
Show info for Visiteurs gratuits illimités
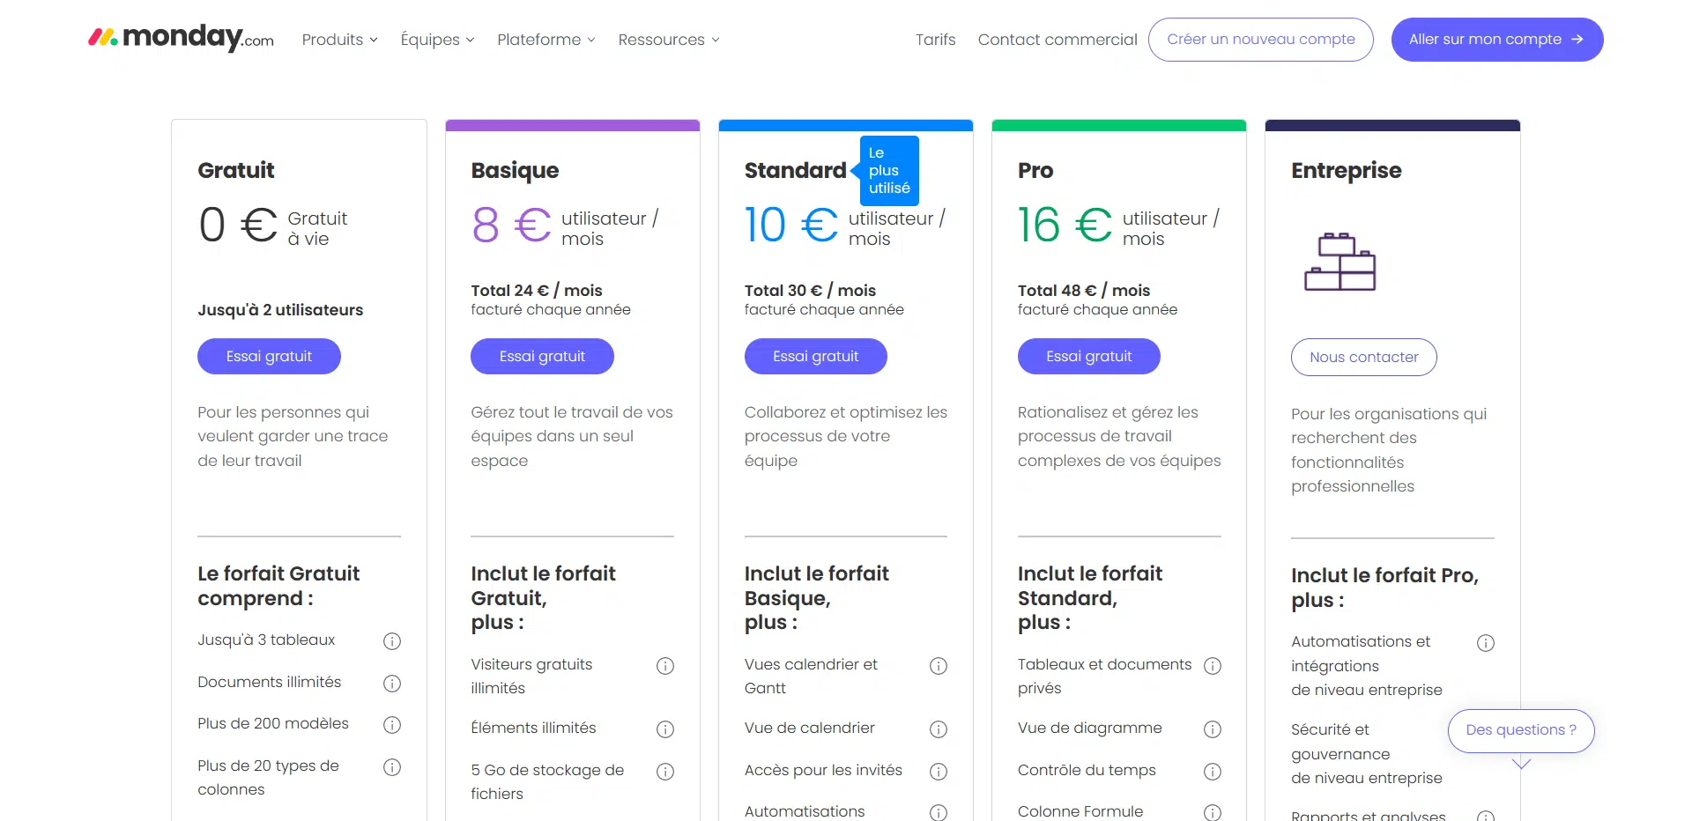pos(665,666)
